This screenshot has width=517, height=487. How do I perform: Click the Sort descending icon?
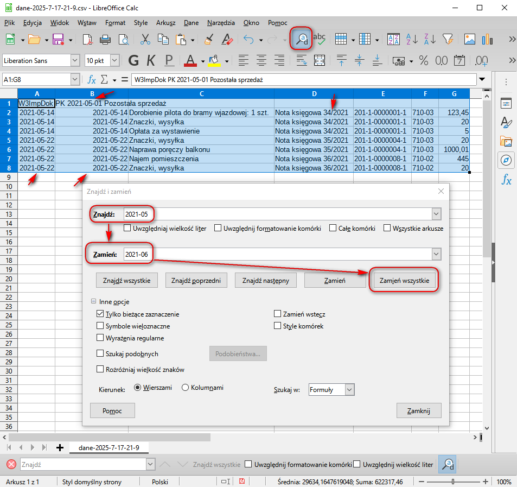click(430, 39)
